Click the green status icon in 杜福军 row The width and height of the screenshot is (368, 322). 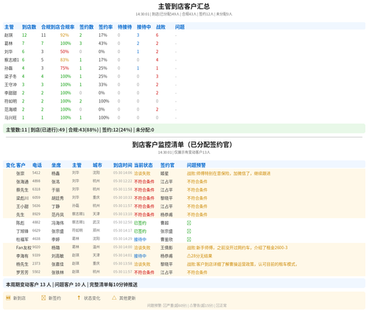point(189,239)
